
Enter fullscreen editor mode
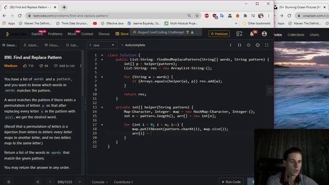pyautogui.click(x=267, y=45)
